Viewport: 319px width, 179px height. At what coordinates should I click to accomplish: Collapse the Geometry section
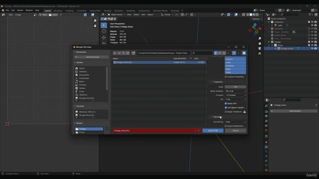(x=217, y=117)
